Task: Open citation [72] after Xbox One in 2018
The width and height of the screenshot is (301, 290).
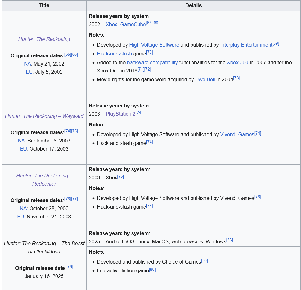Action: 147,69
